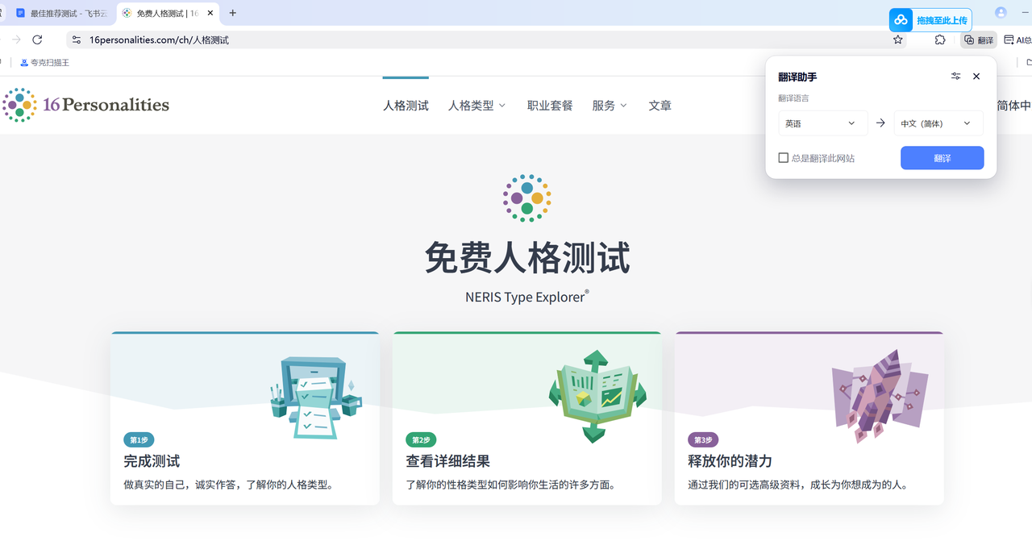
Task: Click the 第3步 badge
Action: click(x=703, y=440)
